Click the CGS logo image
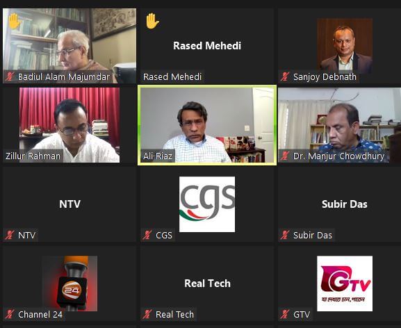 point(207,204)
